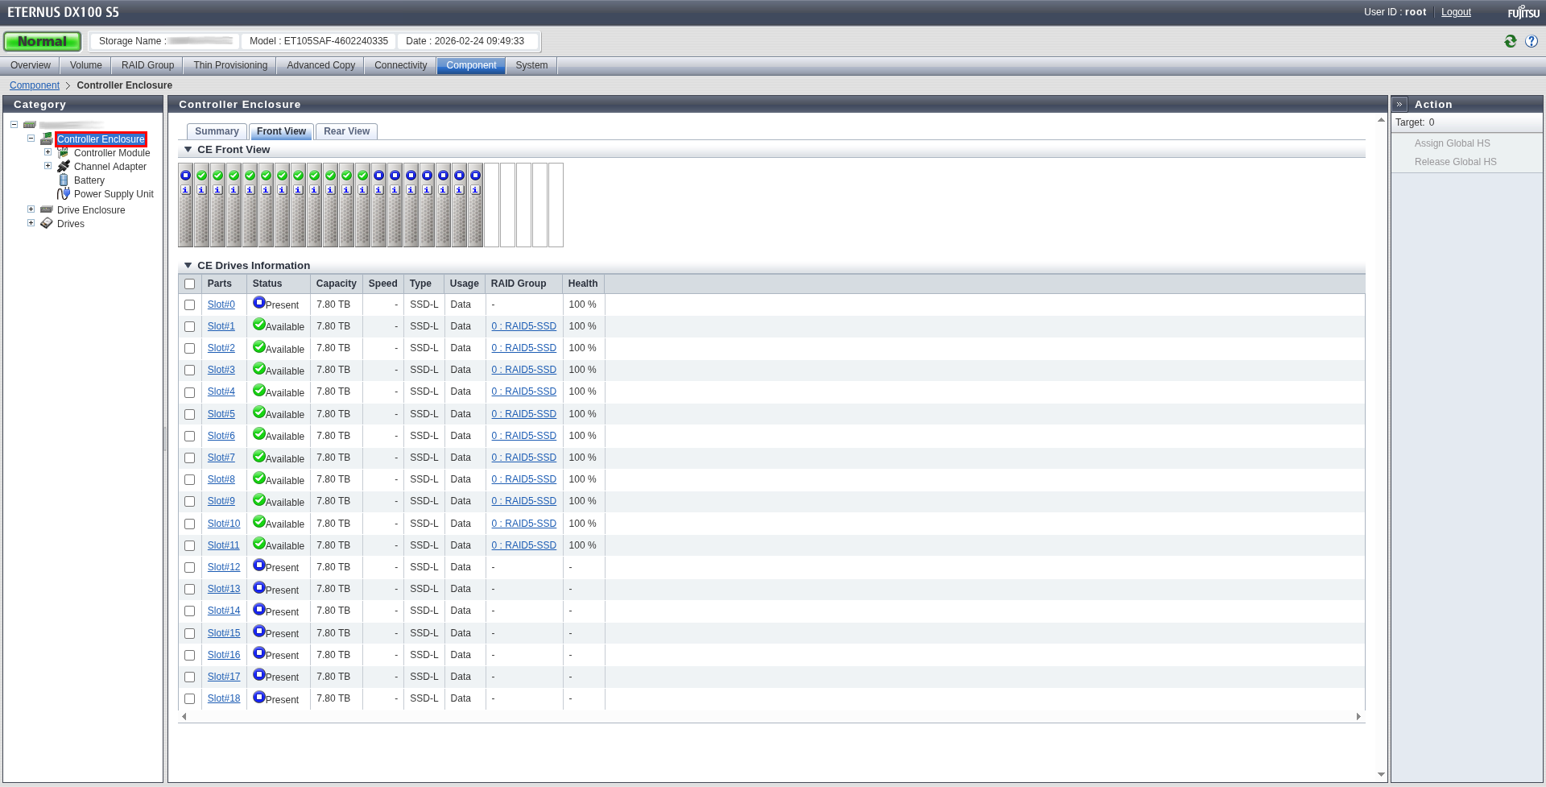Tick the checkbox for Slot#12

190,568
